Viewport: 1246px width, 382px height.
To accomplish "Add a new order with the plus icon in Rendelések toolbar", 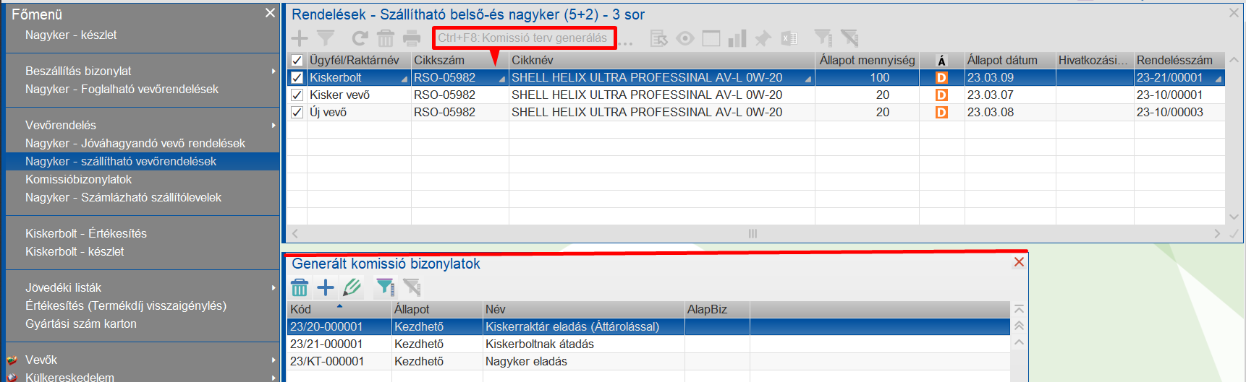I will click(299, 38).
